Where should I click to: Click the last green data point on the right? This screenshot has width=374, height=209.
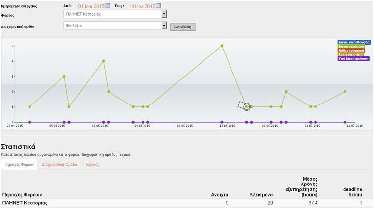(345, 91)
